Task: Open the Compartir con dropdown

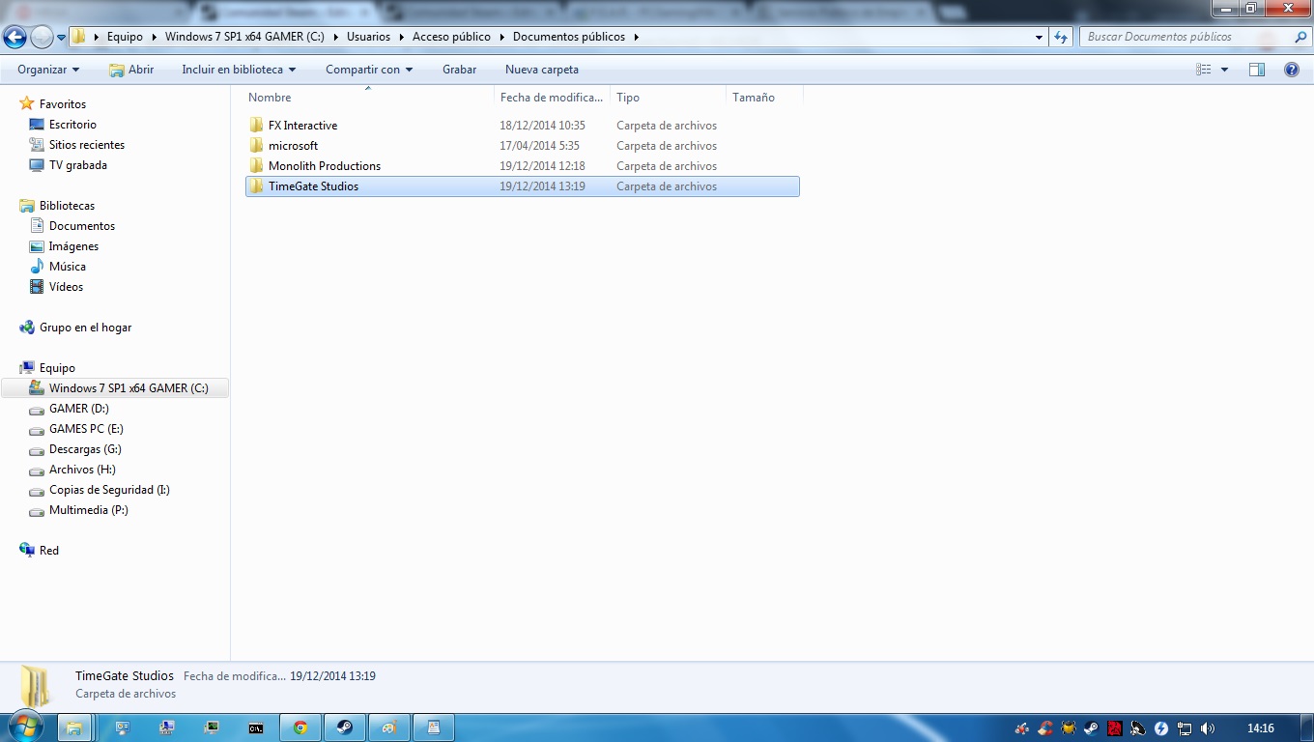Action: [369, 70]
